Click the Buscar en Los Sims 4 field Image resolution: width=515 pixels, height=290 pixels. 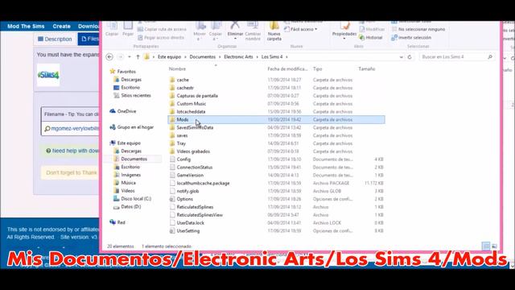pyautogui.click(x=457, y=57)
